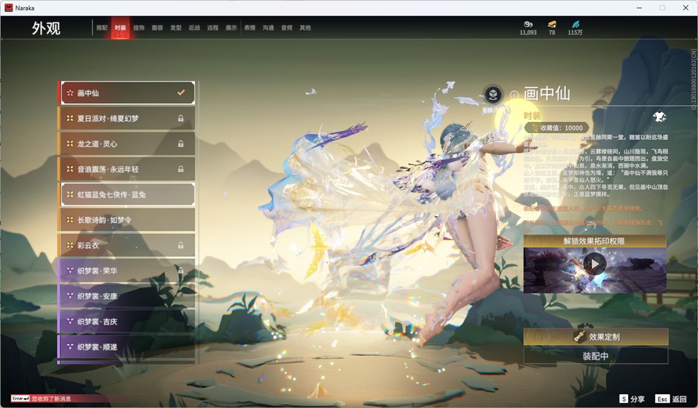This screenshot has width=698, height=408.
Task: Select the 织梦裳·顺遂 outfit
Action: pyautogui.click(x=126, y=346)
